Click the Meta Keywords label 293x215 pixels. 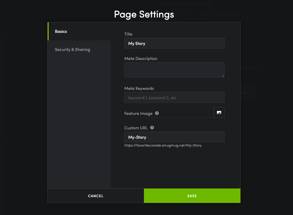(x=139, y=88)
